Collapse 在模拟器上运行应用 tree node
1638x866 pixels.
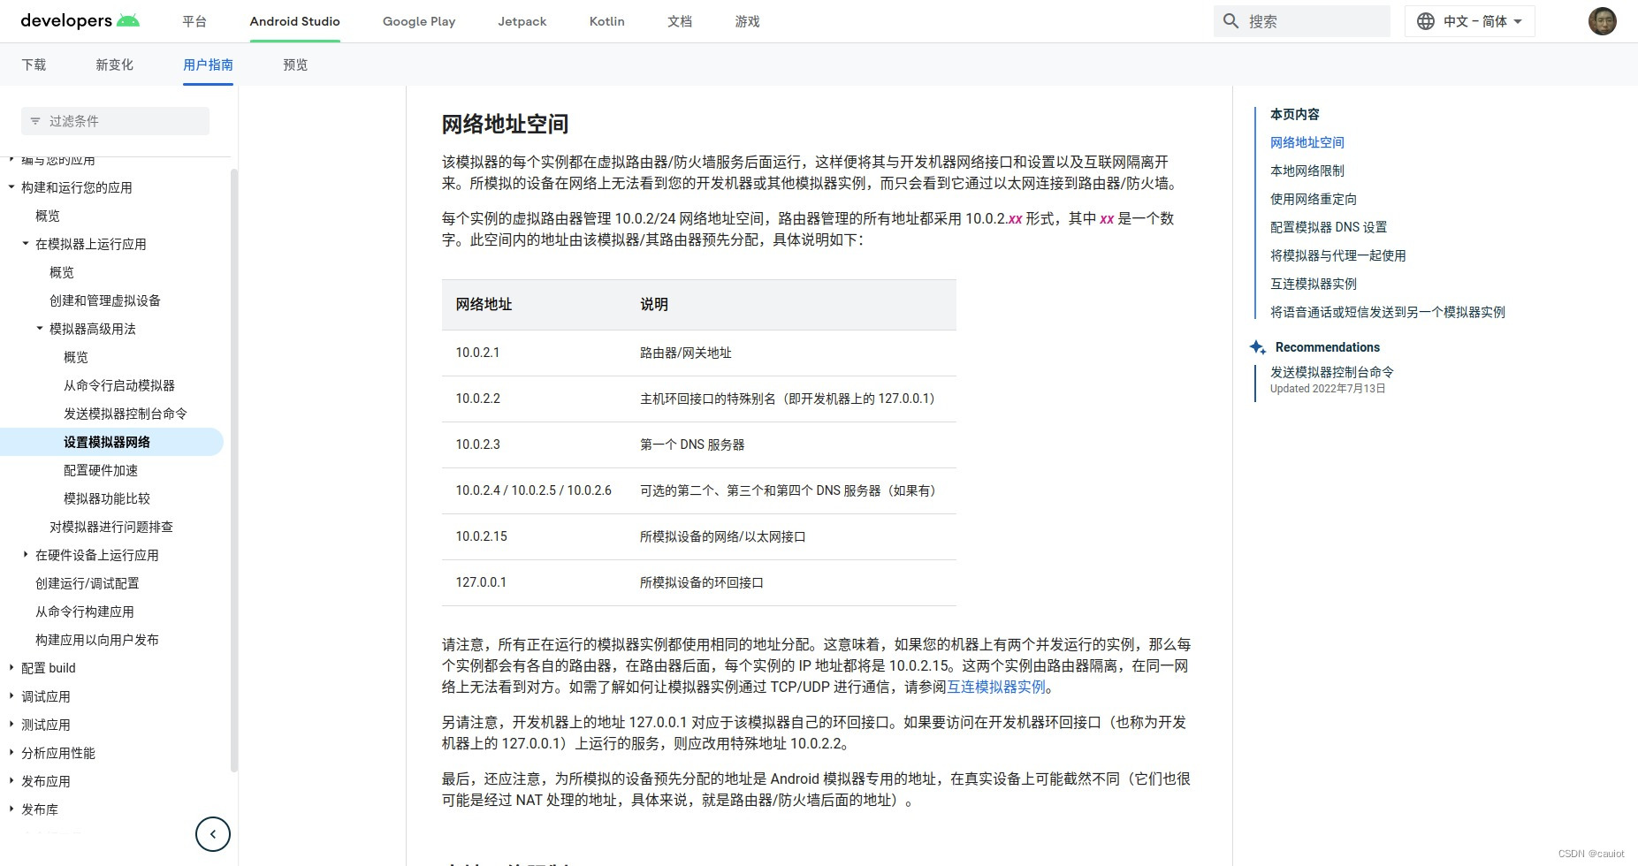tap(26, 244)
